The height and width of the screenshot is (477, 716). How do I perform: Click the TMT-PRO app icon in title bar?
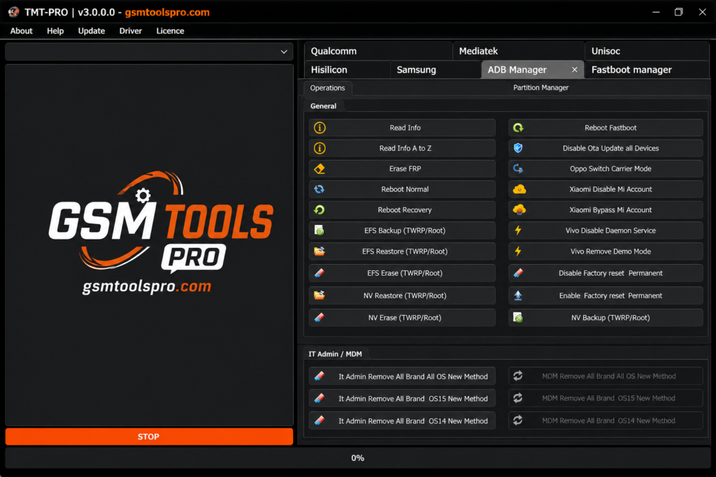click(14, 12)
